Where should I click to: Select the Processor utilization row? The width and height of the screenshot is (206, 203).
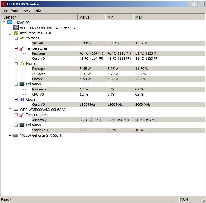pos(118,89)
